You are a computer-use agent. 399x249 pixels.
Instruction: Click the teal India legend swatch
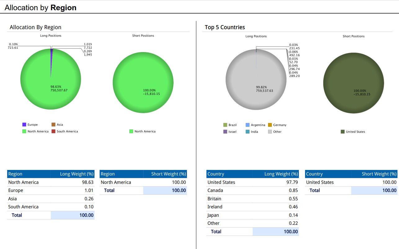(x=247, y=132)
